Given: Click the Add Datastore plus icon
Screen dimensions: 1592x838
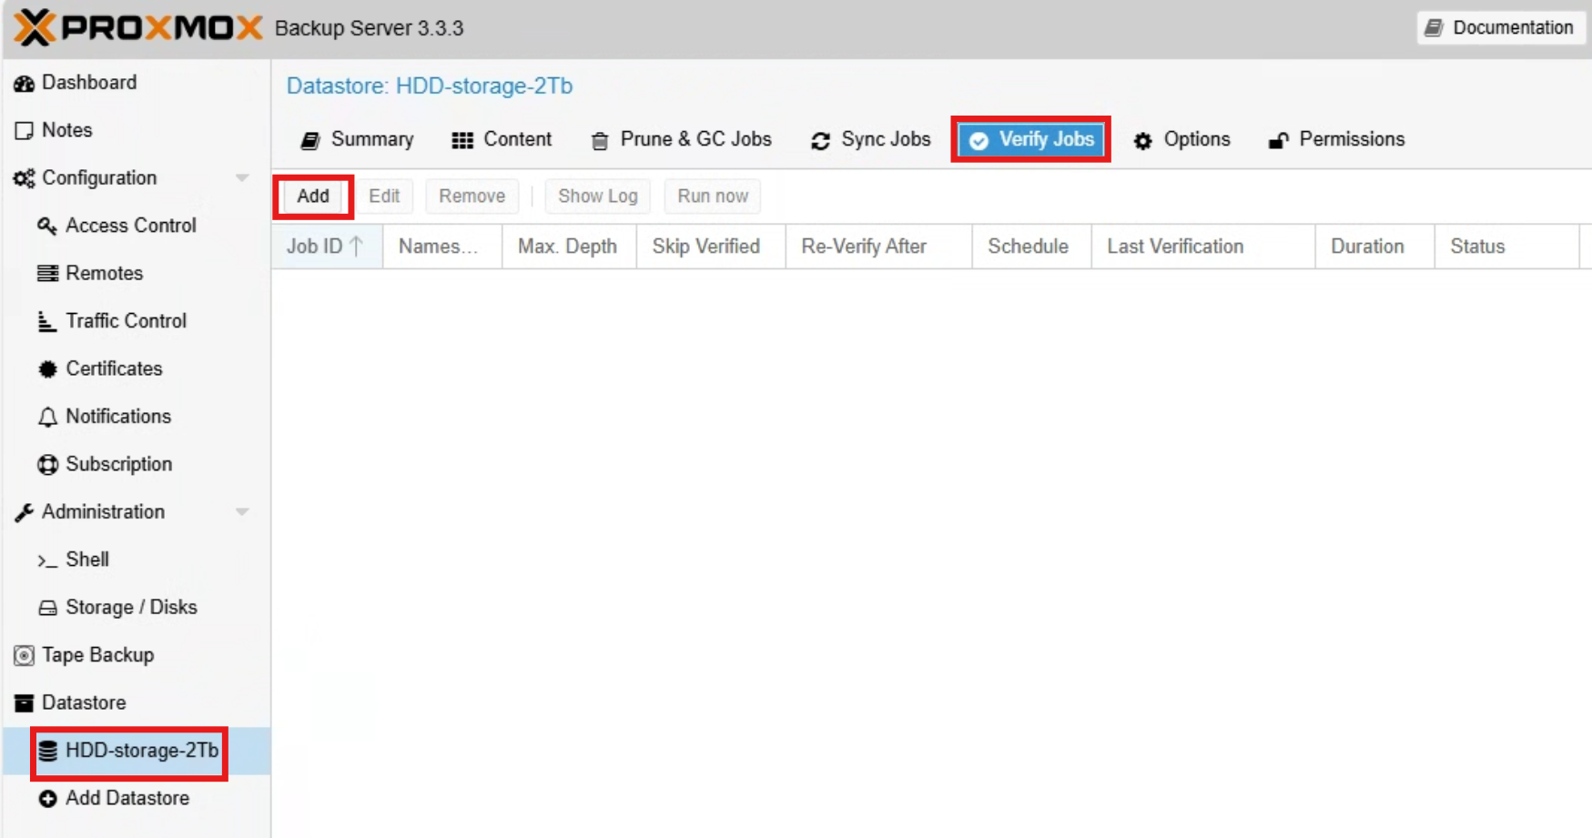Looking at the screenshot, I should pos(47,799).
